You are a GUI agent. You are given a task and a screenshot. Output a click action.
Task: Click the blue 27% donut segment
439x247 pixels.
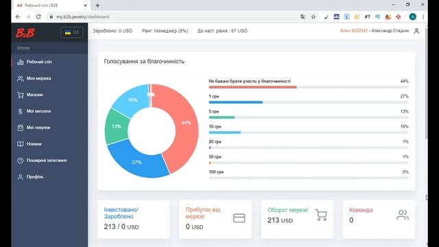click(x=137, y=162)
